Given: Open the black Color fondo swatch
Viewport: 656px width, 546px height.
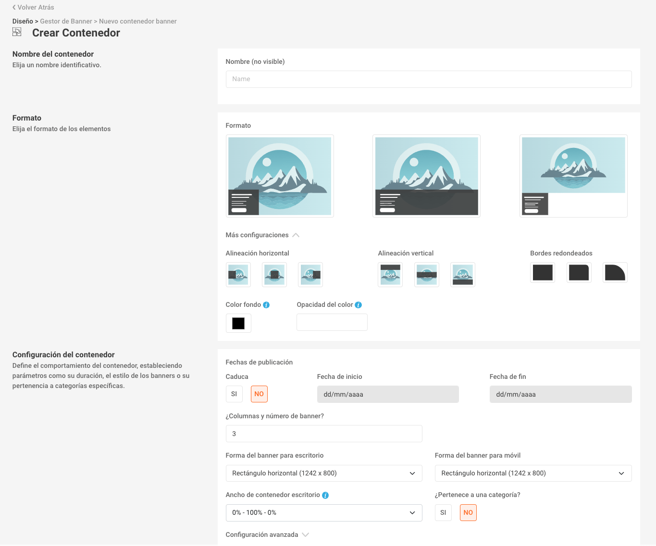Looking at the screenshot, I should click(x=238, y=323).
